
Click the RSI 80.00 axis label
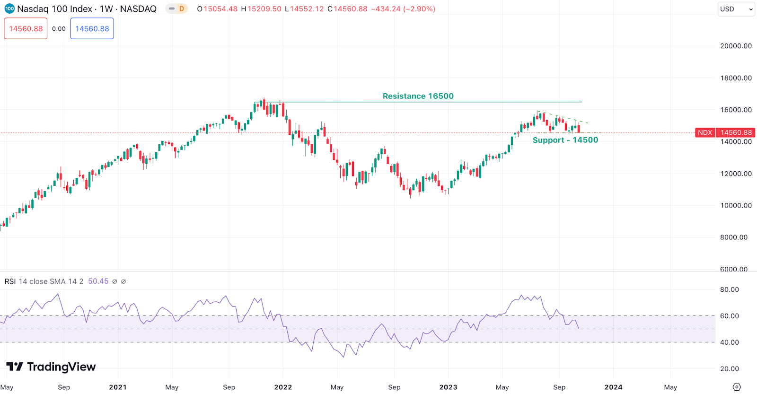(729, 289)
